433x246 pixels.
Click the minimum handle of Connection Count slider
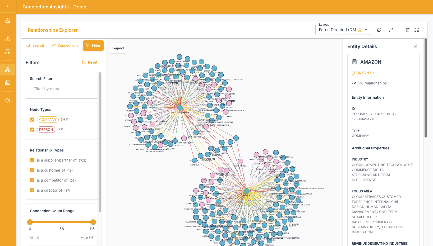tap(30, 222)
